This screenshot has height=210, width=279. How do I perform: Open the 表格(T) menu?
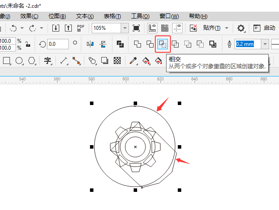click(x=112, y=16)
